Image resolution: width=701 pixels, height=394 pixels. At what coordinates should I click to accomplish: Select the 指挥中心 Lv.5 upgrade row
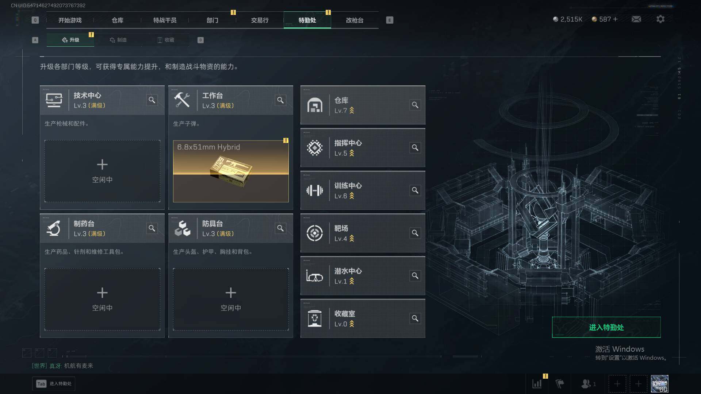pos(363,148)
